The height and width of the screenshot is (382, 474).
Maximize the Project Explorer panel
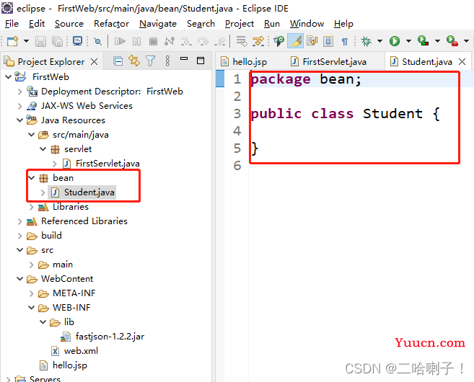click(201, 61)
